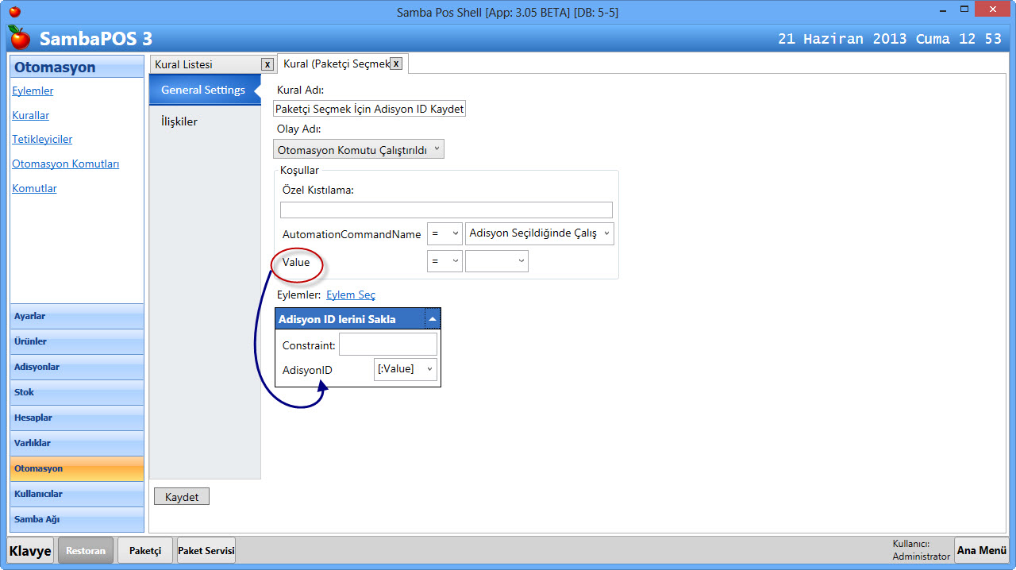This screenshot has height=570, width=1016.
Task: Open the Eylemler link in sidebar
Action: (x=33, y=91)
